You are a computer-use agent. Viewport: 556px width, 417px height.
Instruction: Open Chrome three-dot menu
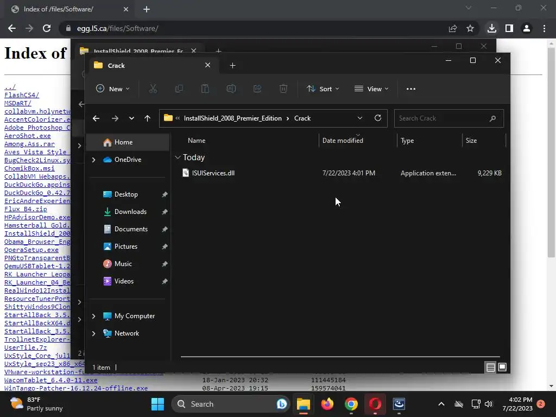(x=544, y=28)
